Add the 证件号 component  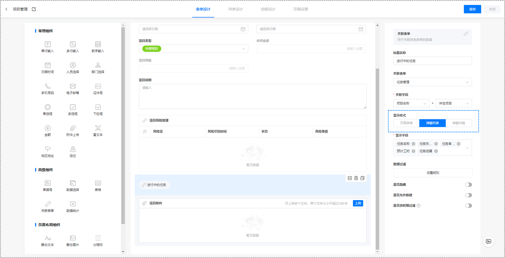(98, 89)
